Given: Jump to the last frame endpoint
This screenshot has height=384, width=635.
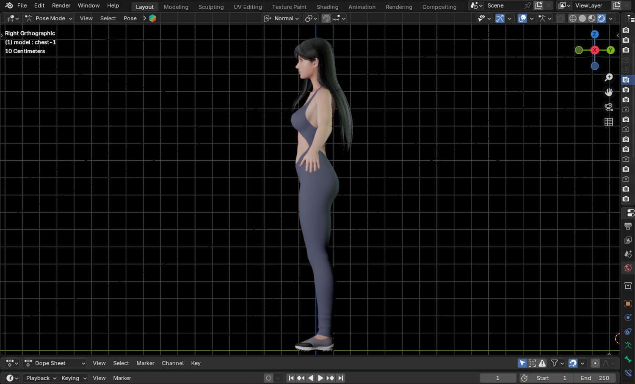Looking at the screenshot, I should (341, 378).
